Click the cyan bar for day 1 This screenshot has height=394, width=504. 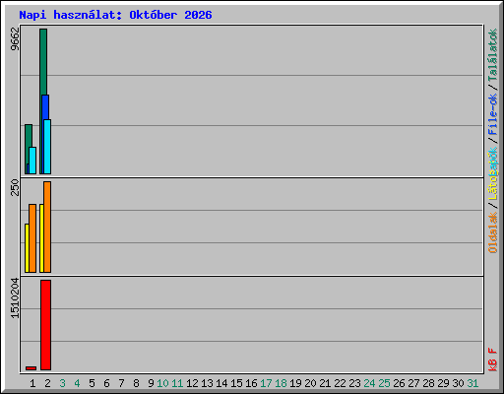32,161
